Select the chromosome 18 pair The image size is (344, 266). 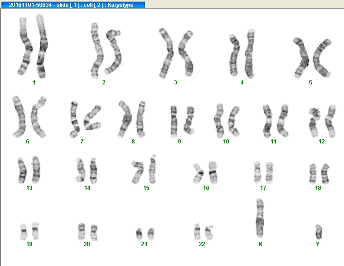click(320, 173)
